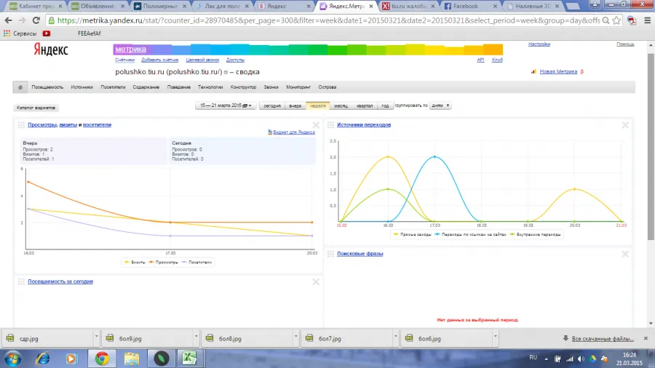Toggle Прямые заходы series in legend
Viewport: 655px width, 368px height.
(x=413, y=234)
